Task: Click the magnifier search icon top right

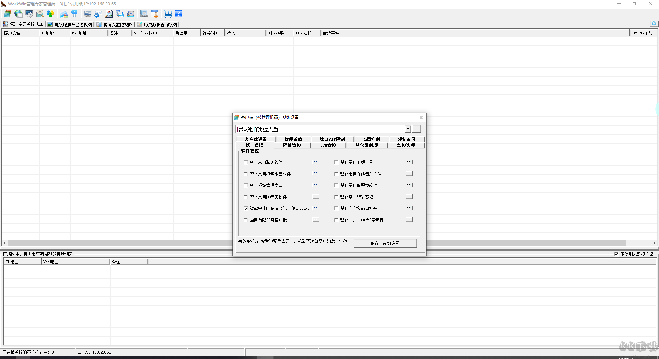Action: point(654,24)
